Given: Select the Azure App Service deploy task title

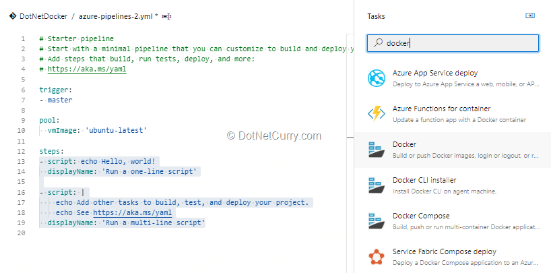Looking at the screenshot, I should coord(435,73).
